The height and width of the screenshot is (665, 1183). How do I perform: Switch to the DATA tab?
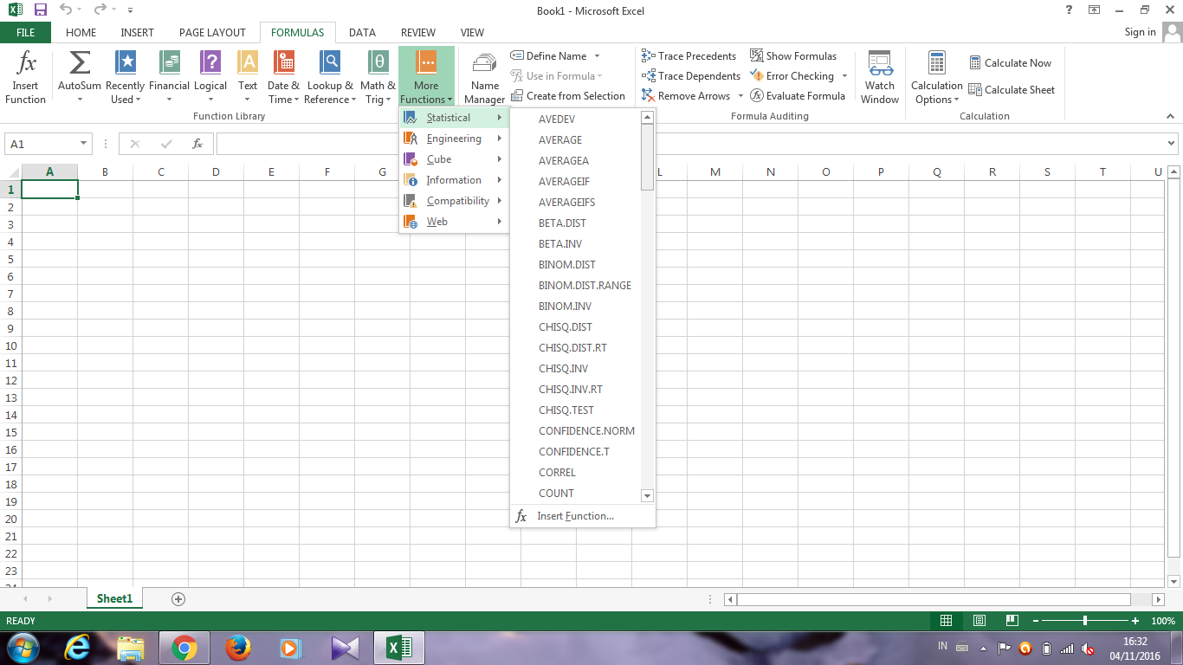pos(362,33)
